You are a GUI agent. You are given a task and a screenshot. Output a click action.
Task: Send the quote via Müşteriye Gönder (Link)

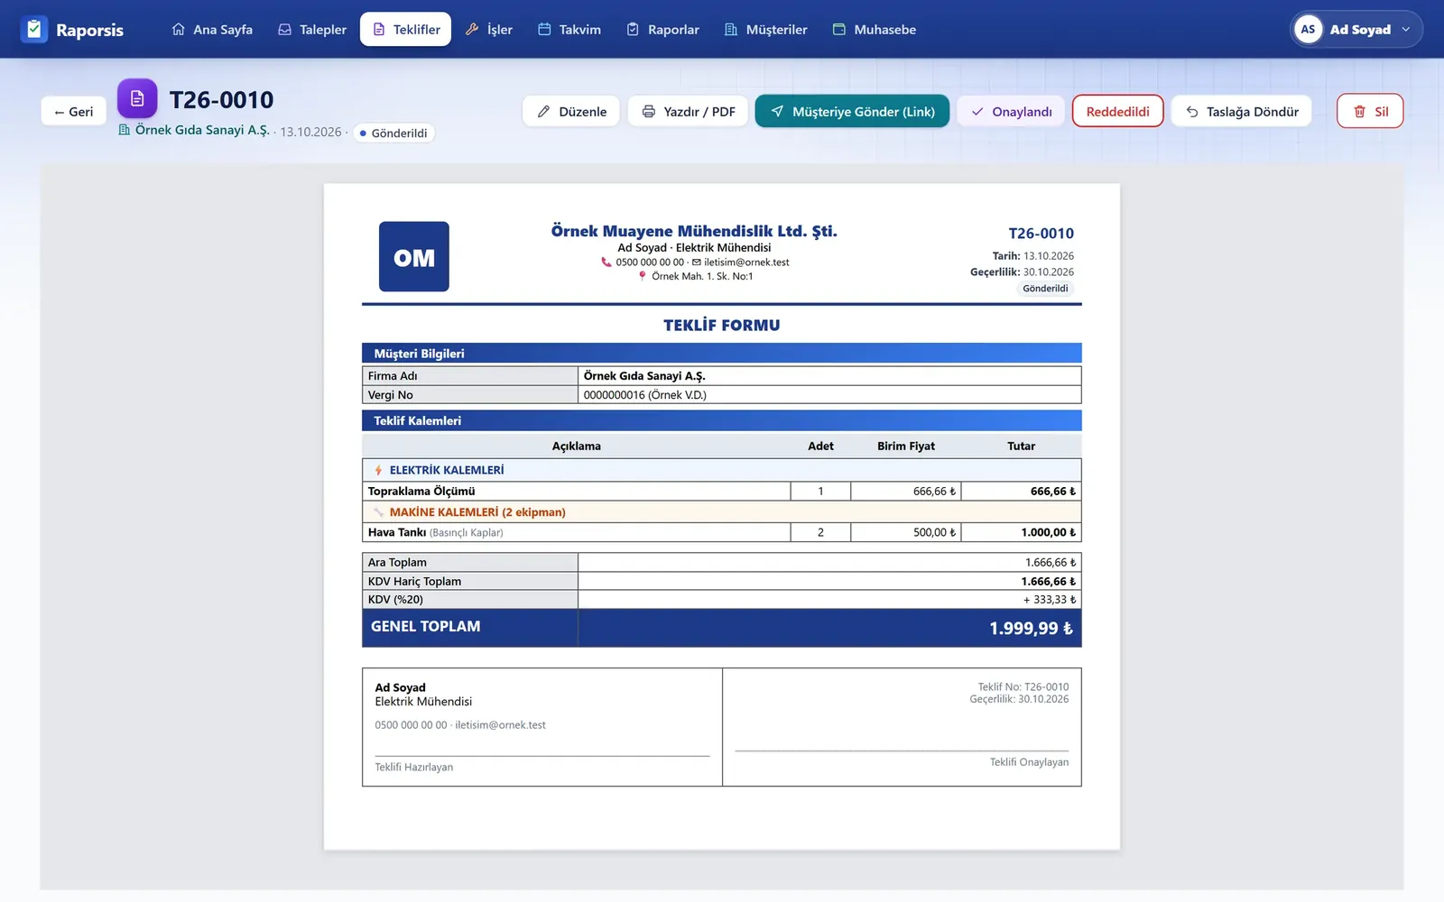[852, 111]
